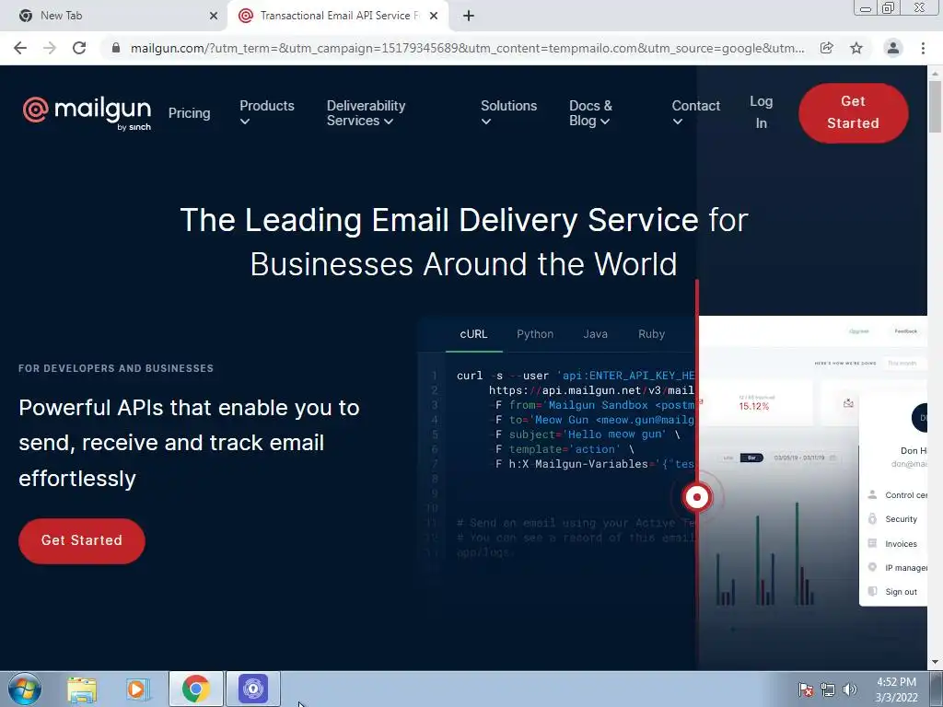This screenshot has height=707, width=943.
Task: Select the Python code tab
Action: 535,334
